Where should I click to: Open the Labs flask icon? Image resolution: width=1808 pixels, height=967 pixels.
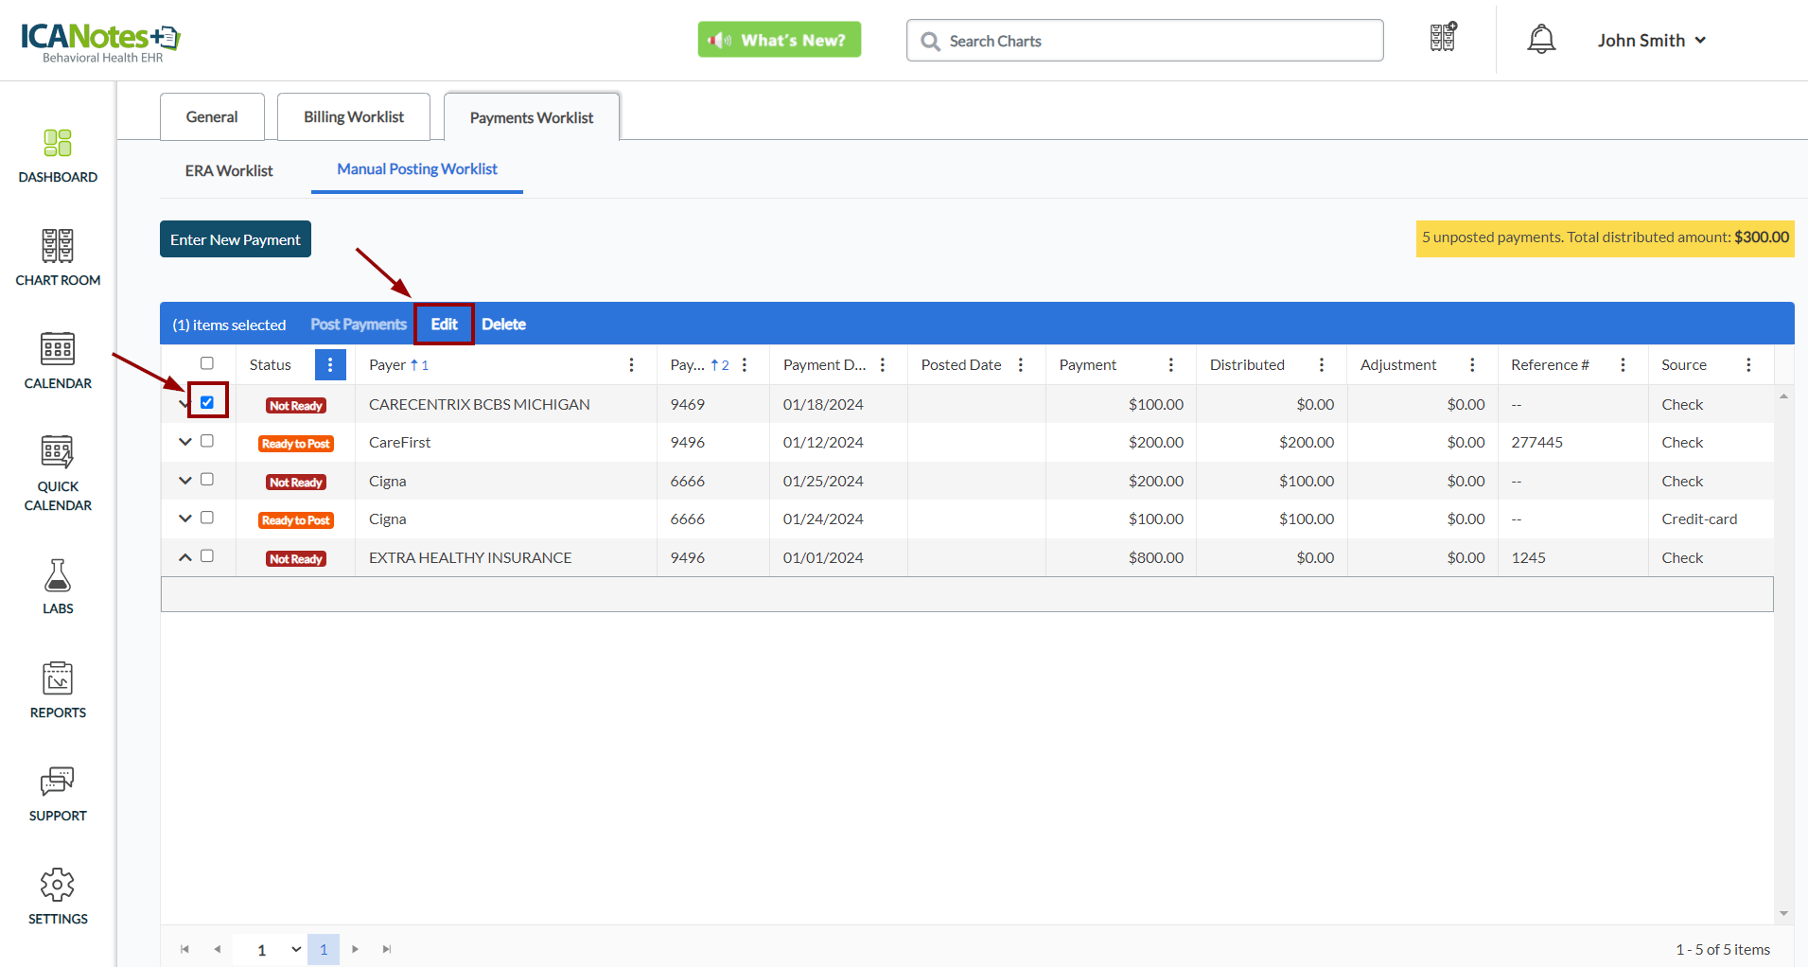click(x=58, y=575)
